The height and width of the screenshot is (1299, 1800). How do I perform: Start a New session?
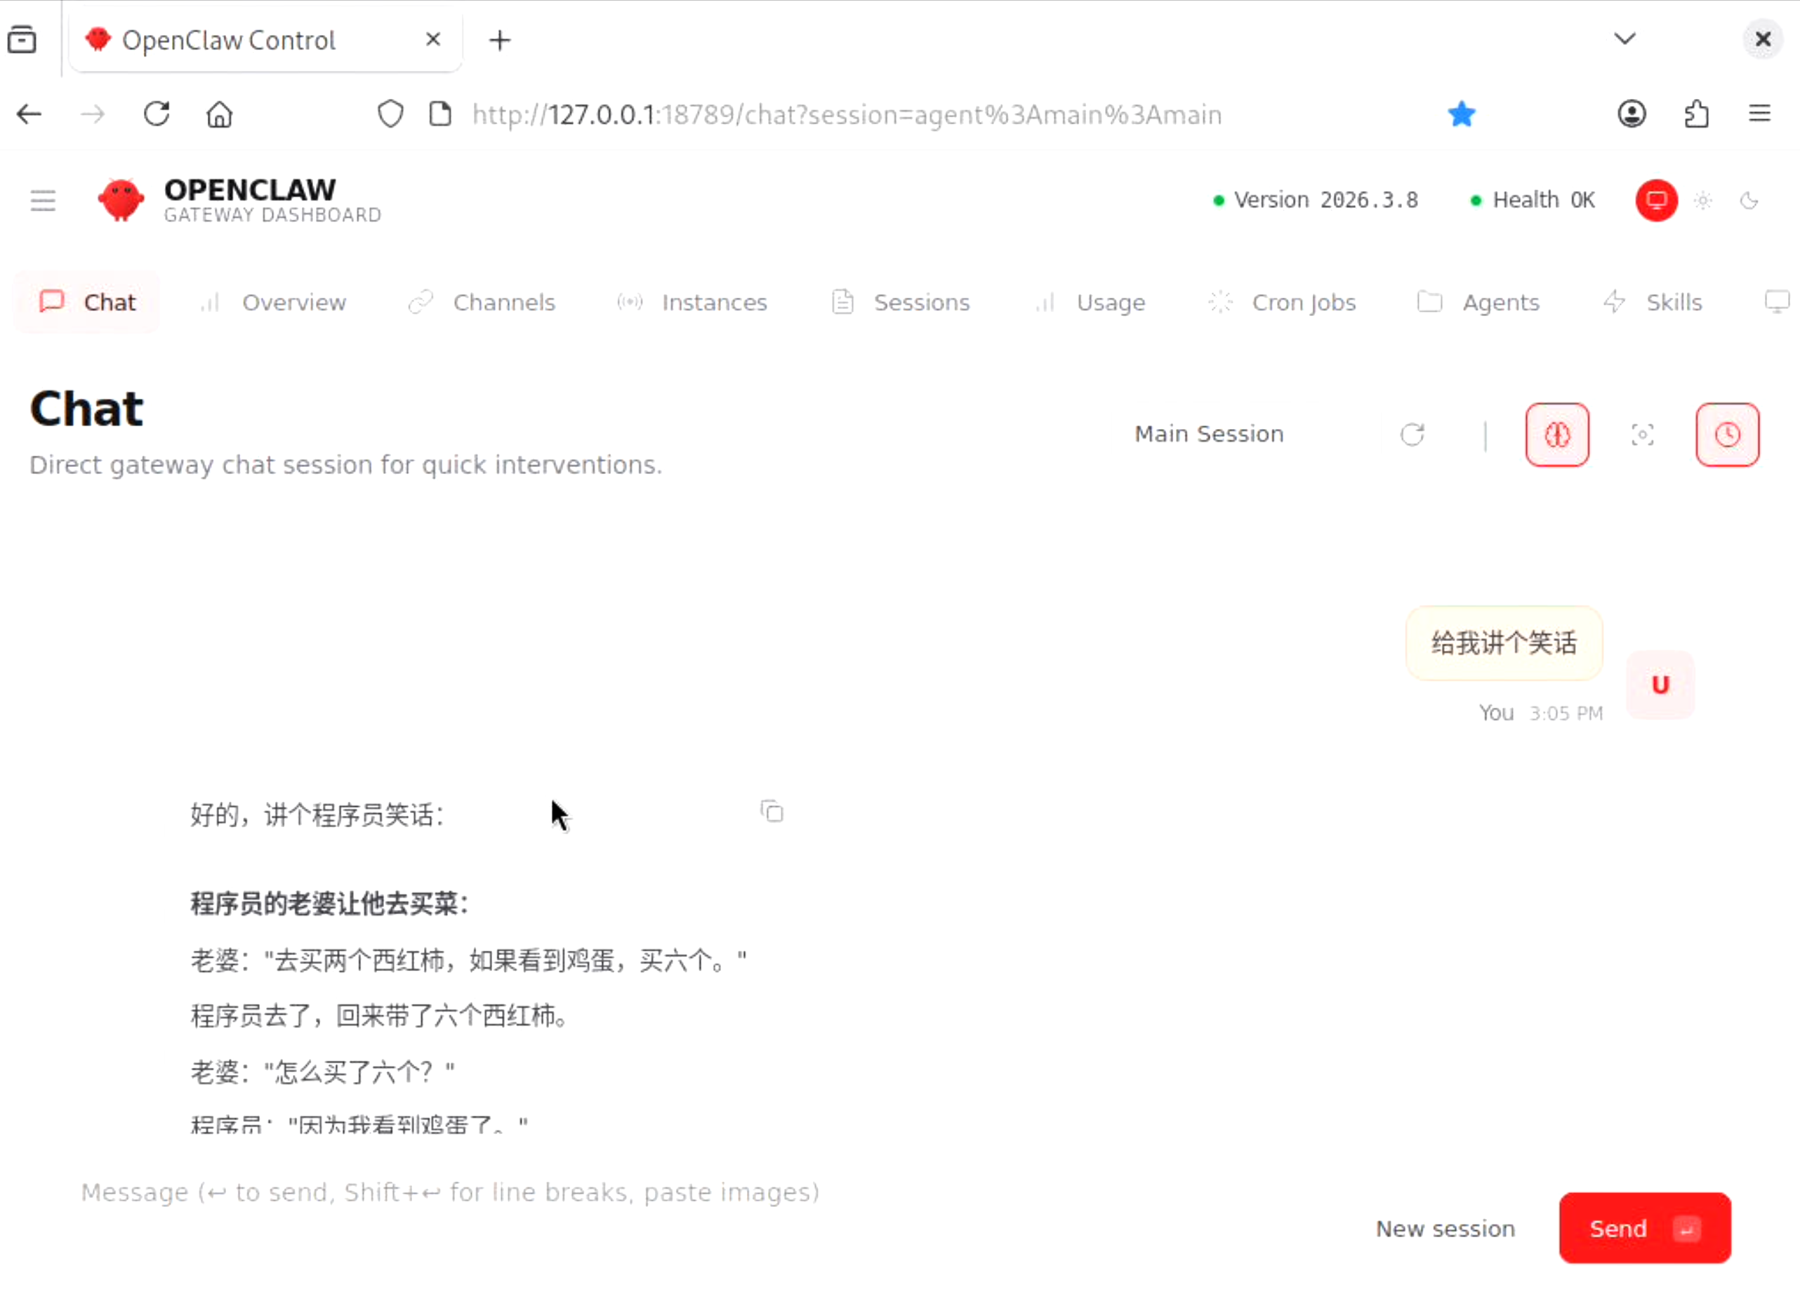[x=1445, y=1228]
